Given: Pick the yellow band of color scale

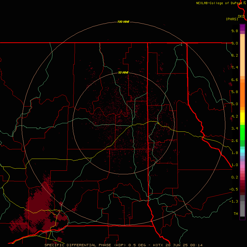Looking at the screenshot, I should click(x=242, y=117).
